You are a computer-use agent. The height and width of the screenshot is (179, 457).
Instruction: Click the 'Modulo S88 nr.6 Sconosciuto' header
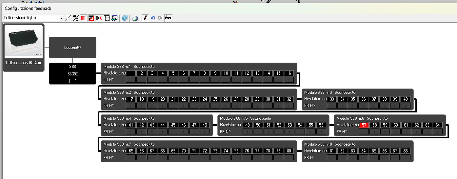coord(362,118)
